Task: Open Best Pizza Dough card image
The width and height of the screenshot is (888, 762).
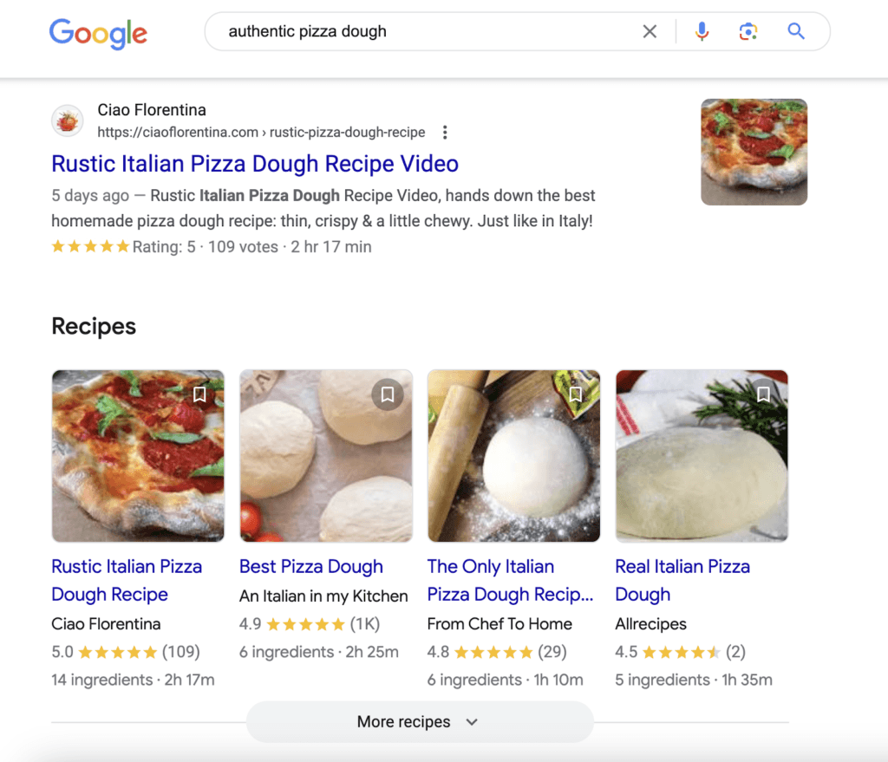Action: click(x=326, y=456)
